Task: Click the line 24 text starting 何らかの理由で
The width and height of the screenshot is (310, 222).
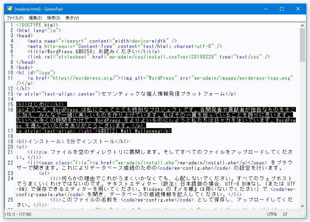Action: click(156, 186)
